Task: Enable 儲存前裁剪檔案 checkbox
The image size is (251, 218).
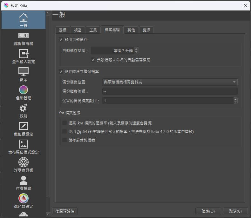Action: pyautogui.click(x=64, y=140)
